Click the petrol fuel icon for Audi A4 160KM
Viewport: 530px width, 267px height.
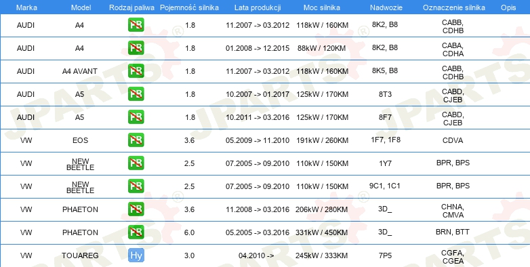[x=136, y=25]
